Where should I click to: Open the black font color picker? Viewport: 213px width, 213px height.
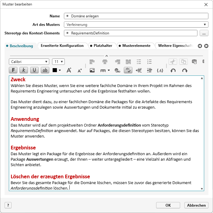click(x=57, y=70)
